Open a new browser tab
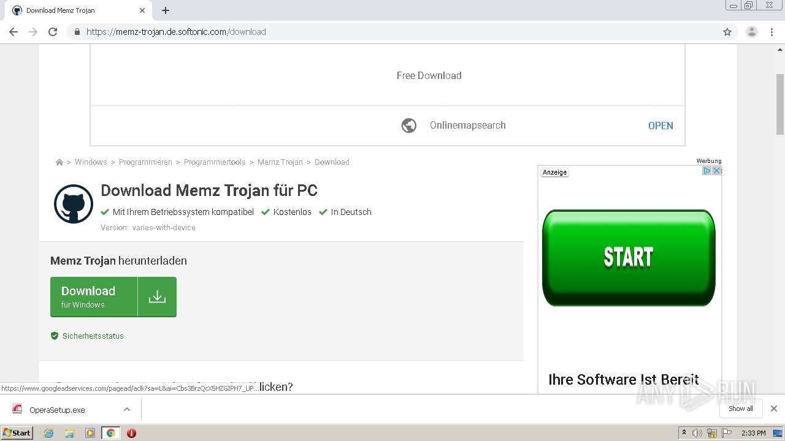The width and height of the screenshot is (785, 441). click(166, 10)
